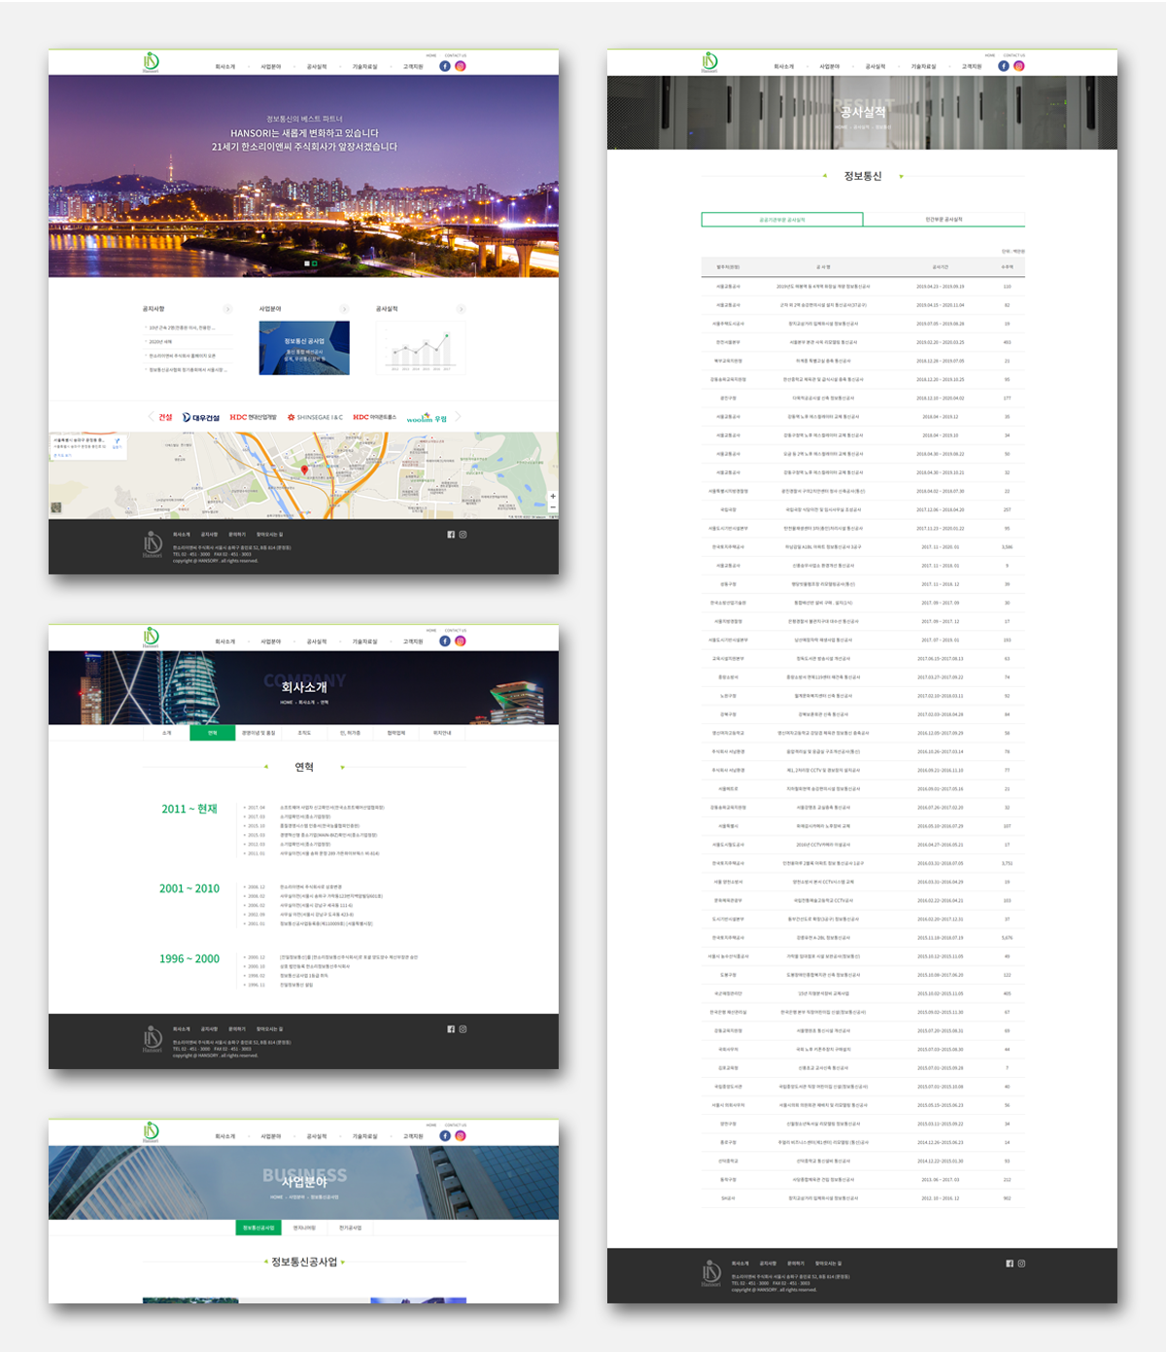Open the 정보통신 공사업 thumbnail banner
Image resolution: width=1166 pixels, height=1352 pixels.
pos(304,348)
